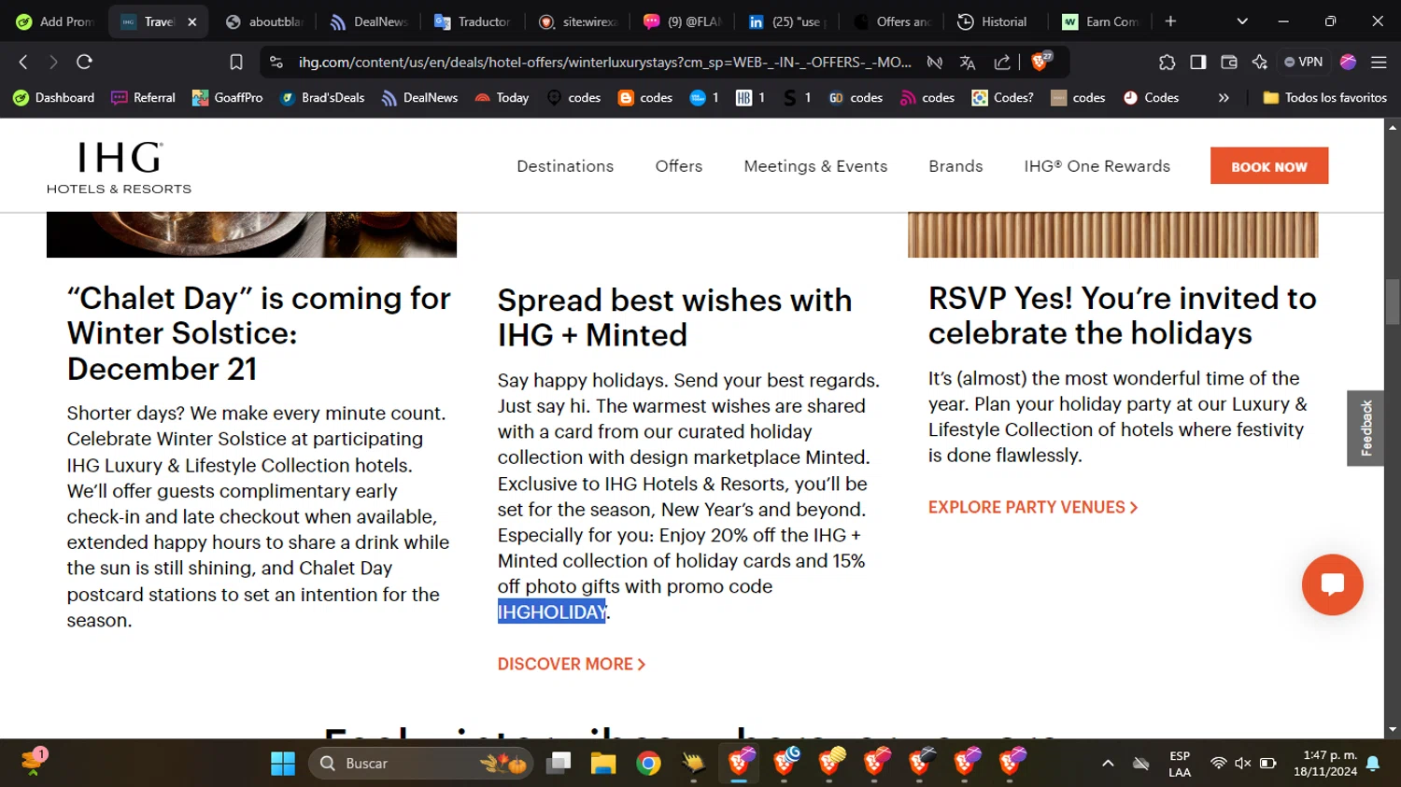
Task: Open the Brave Shields lion icon
Action: (1040, 62)
